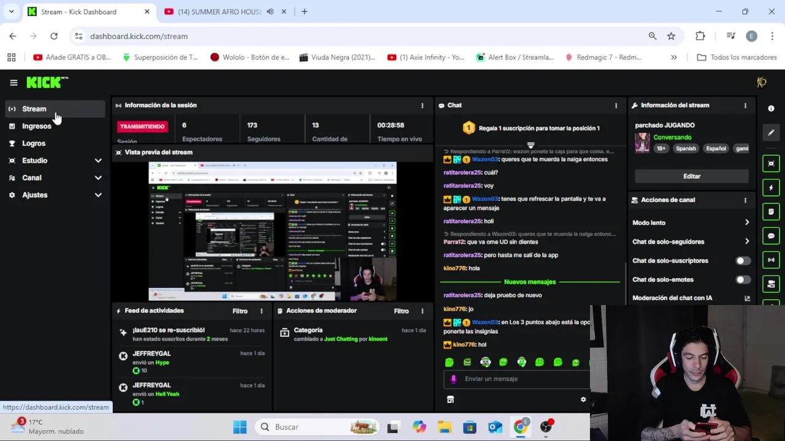Show more bookmarks with the double chevron
This screenshot has width=785, height=441.
(674, 58)
